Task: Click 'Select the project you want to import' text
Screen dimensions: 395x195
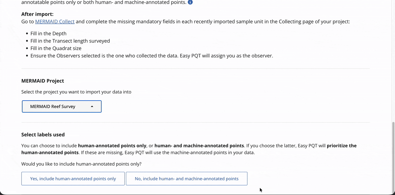Action: tap(76, 92)
